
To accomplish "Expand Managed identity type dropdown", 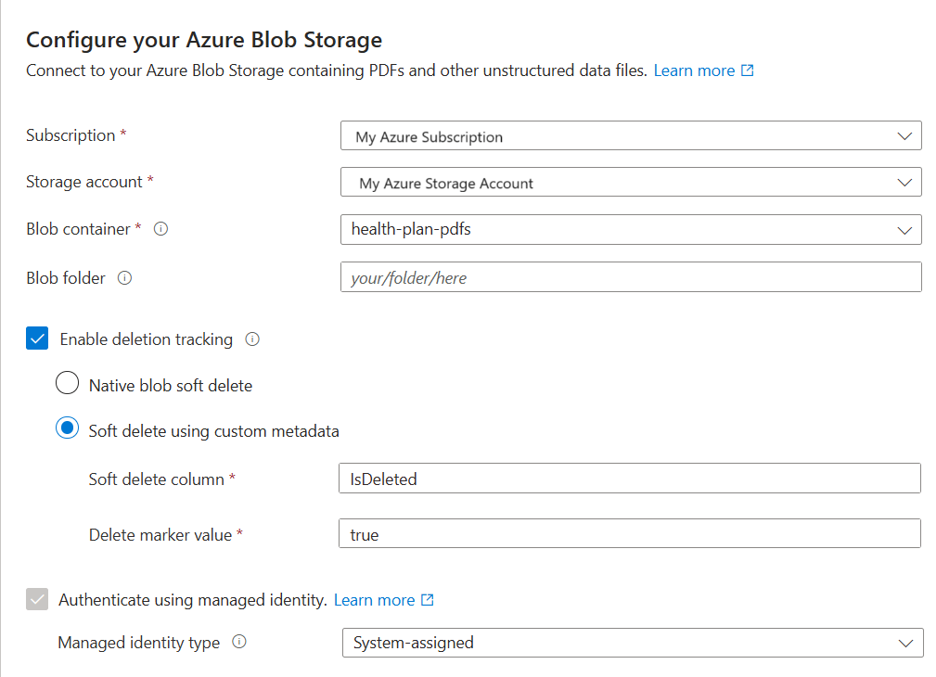I will click(633, 643).
